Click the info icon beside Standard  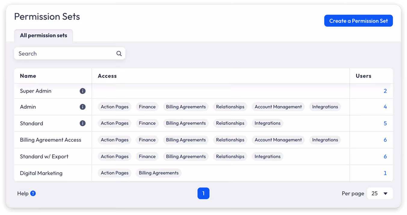coord(82,123)
